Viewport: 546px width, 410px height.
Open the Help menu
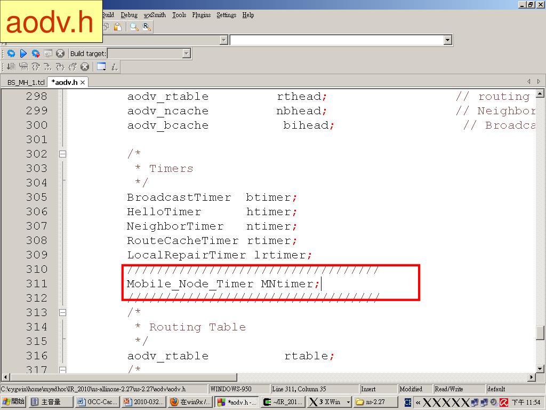click(x=248, y=15)
